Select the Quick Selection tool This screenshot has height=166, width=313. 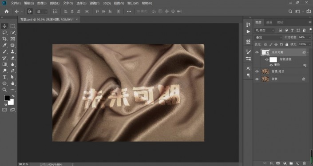click(12, 32)
